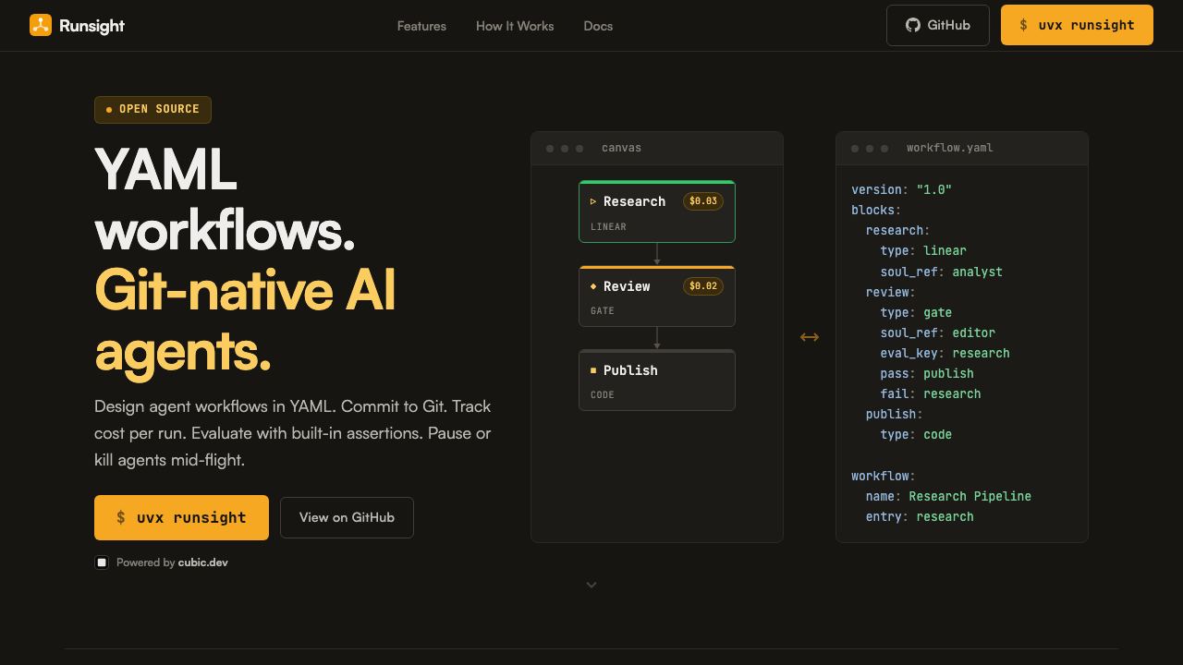The height and width of the screenshot is (665, 1183).
Task: Click the soul_ref: analyst line
Action: coord(941,272)
